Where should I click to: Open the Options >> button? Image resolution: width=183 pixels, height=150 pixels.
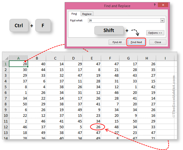pyautogui.click(x=155, y=33)
